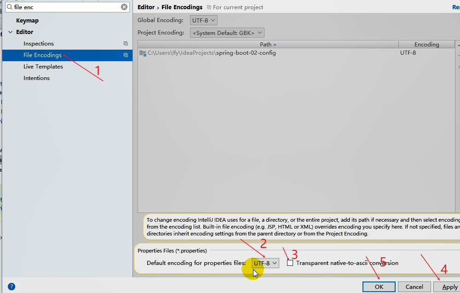Viewport: 460px width, 293px height.
Task: Clear the settings search field text
Action: [x=124, y=7]
